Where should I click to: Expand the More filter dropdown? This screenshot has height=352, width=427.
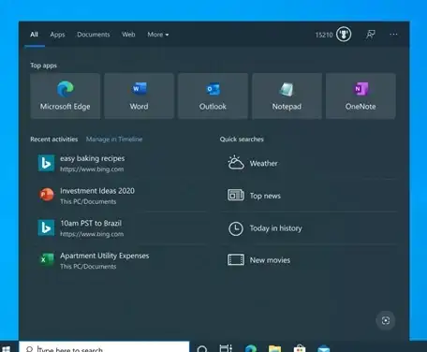coord(158,35)
